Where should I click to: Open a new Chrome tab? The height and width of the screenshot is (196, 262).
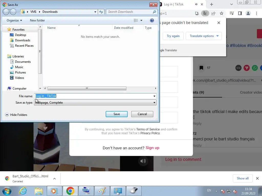point(212,4)
